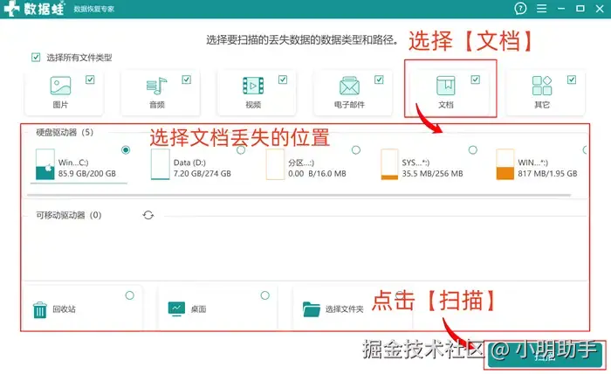Click the 回收站 label text
The width and height of the screenshot is (611, 374).
tap(64, 309)
